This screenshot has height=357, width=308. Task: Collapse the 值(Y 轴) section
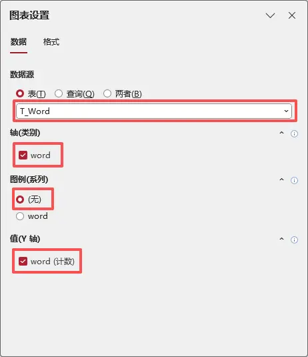[x=281, y=239]
